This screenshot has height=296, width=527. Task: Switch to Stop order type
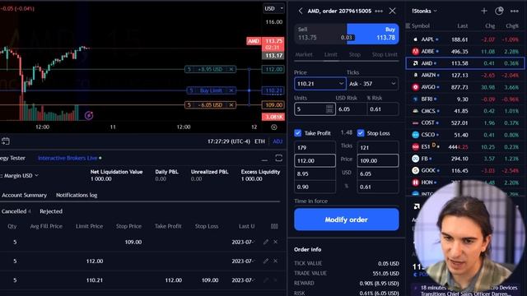point(355,55)
